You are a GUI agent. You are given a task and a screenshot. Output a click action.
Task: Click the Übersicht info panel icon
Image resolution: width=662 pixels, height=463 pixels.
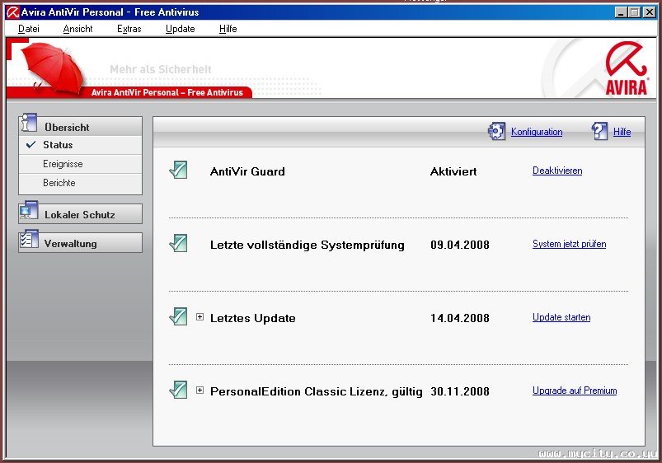click(30, 124)
